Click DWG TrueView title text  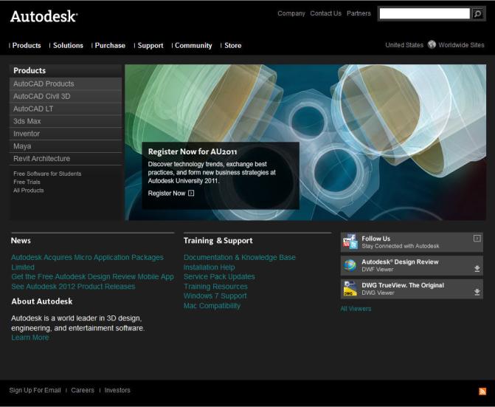[403, 285]
